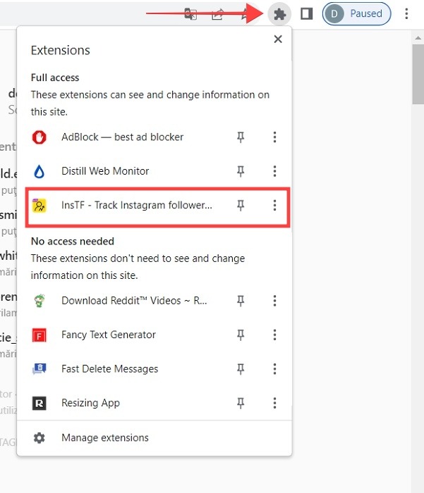Open Chrome's three-dot main menu
424x493 pixels.
click(x=406, y=14)
